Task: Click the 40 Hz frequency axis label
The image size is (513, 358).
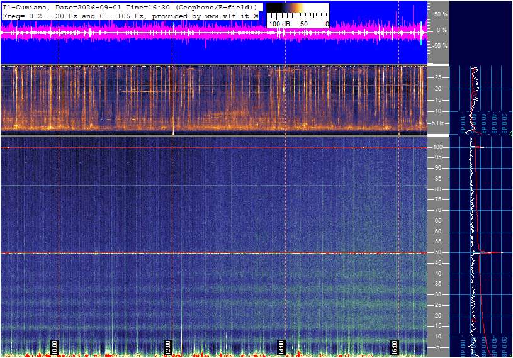Action: click(437, 274)
